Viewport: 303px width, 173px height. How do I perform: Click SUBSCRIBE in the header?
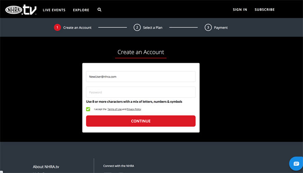[265, 10]
